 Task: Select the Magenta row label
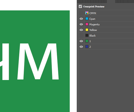pyautogui.click(x=94, y=25)
